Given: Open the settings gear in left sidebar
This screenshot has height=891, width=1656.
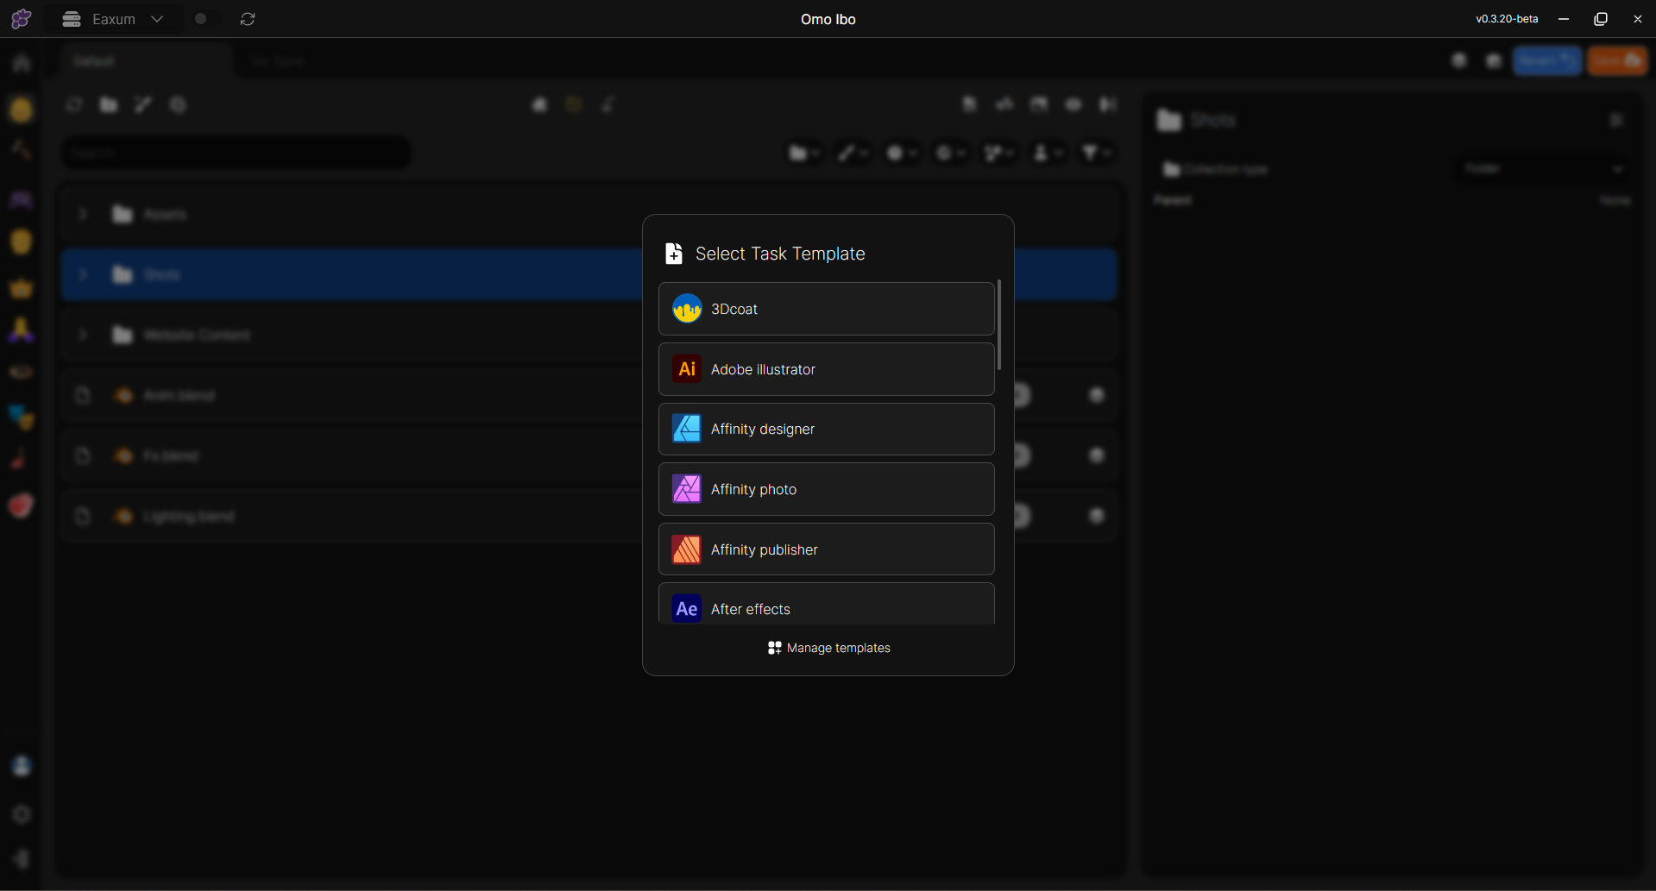Looking at the screenshot, I should click(x=22, y=814).
